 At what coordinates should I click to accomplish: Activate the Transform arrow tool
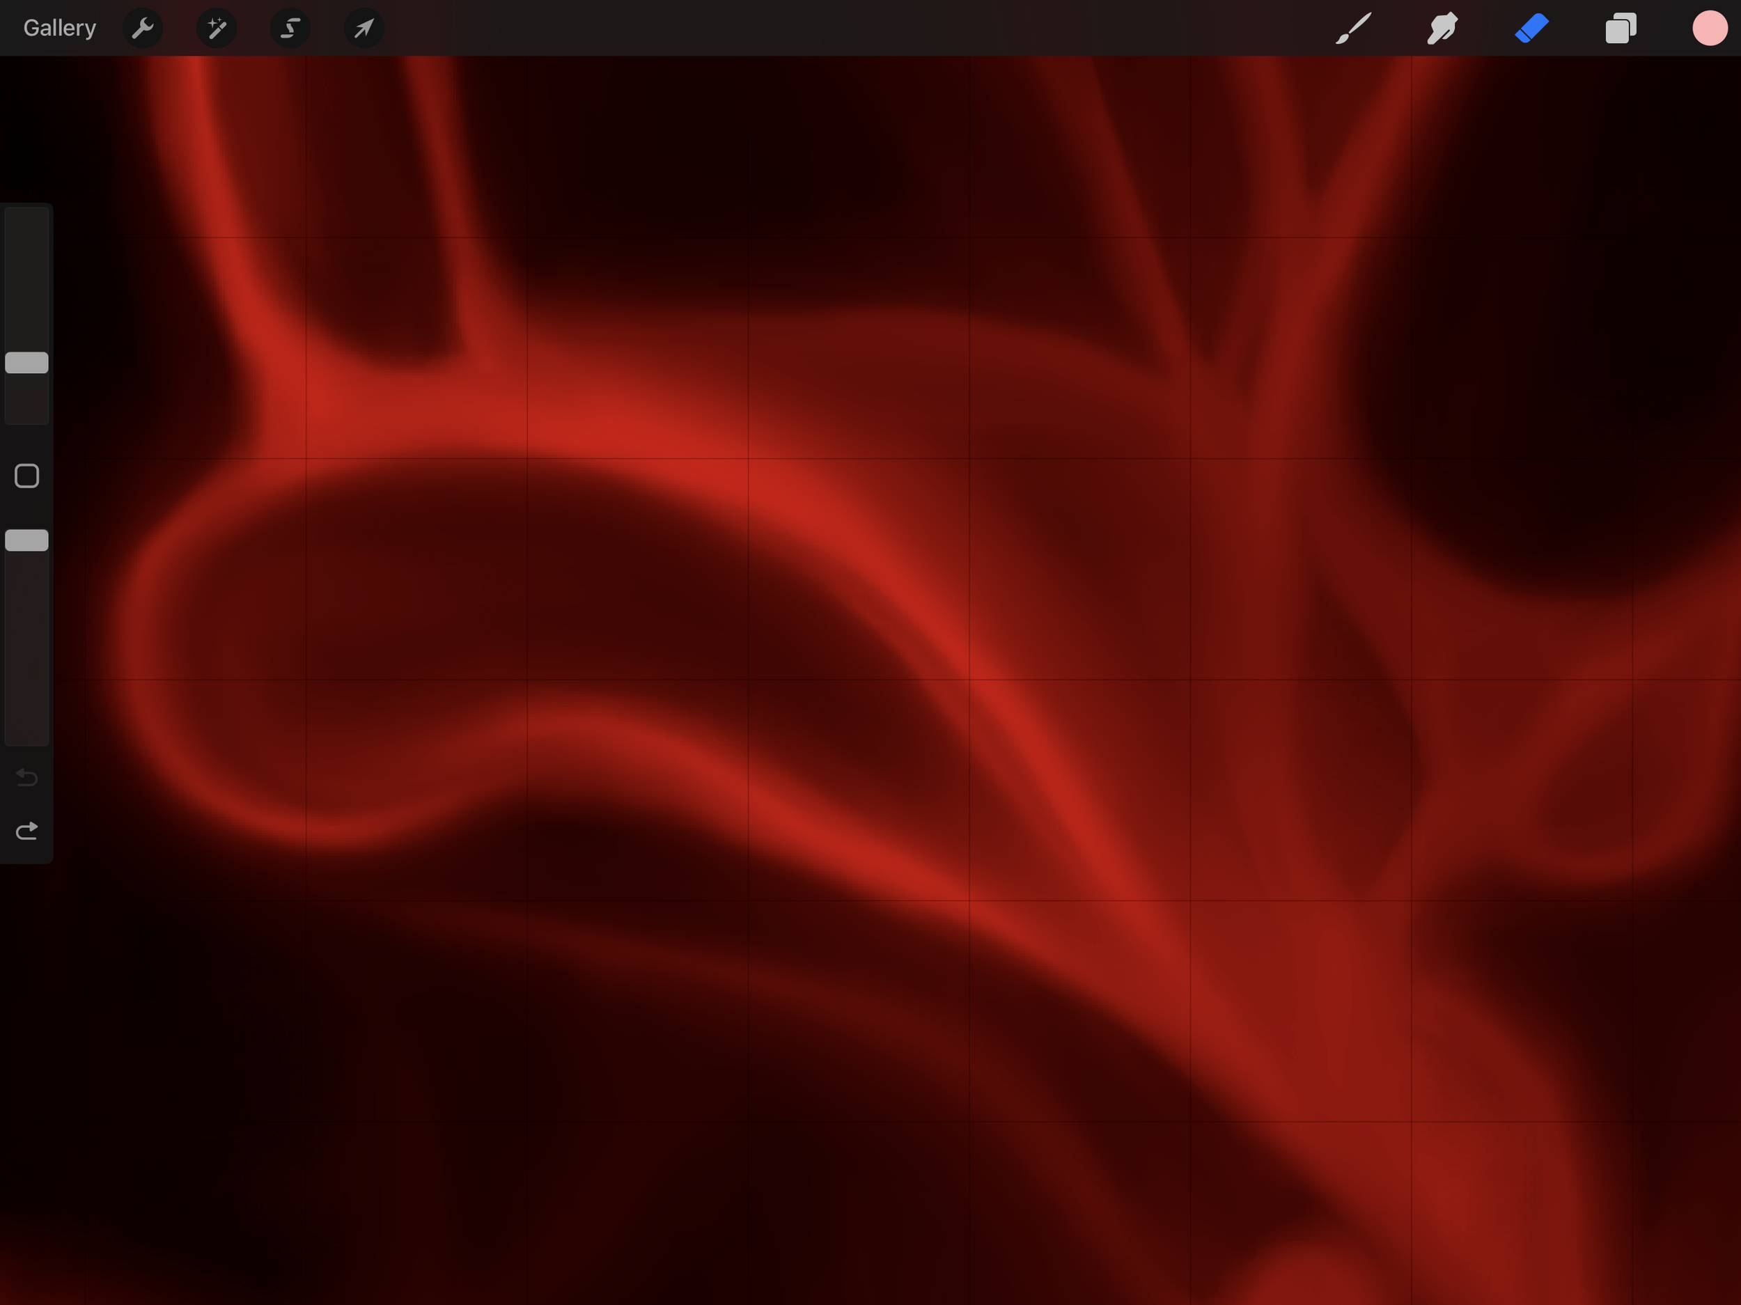[x=364, y=29]
